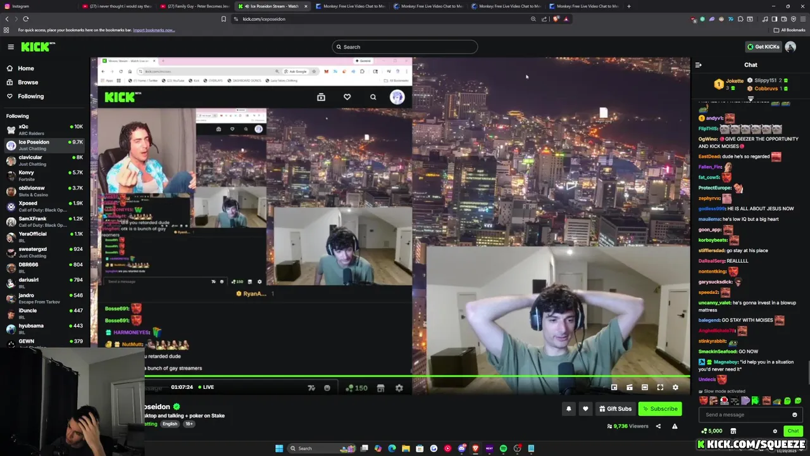Open File Explorer from taskbar

point(406,448)
